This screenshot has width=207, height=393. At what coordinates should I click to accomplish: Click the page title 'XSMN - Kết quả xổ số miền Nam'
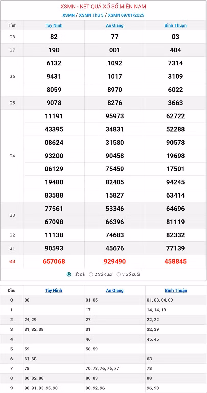coord(103,6)
